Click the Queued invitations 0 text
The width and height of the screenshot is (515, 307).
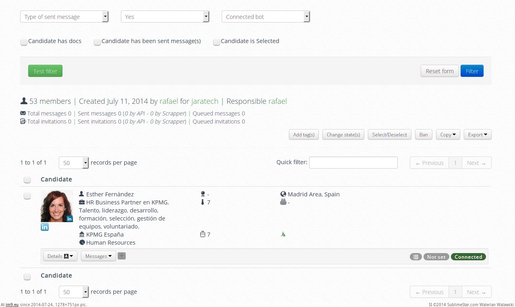tap(219, 122)
